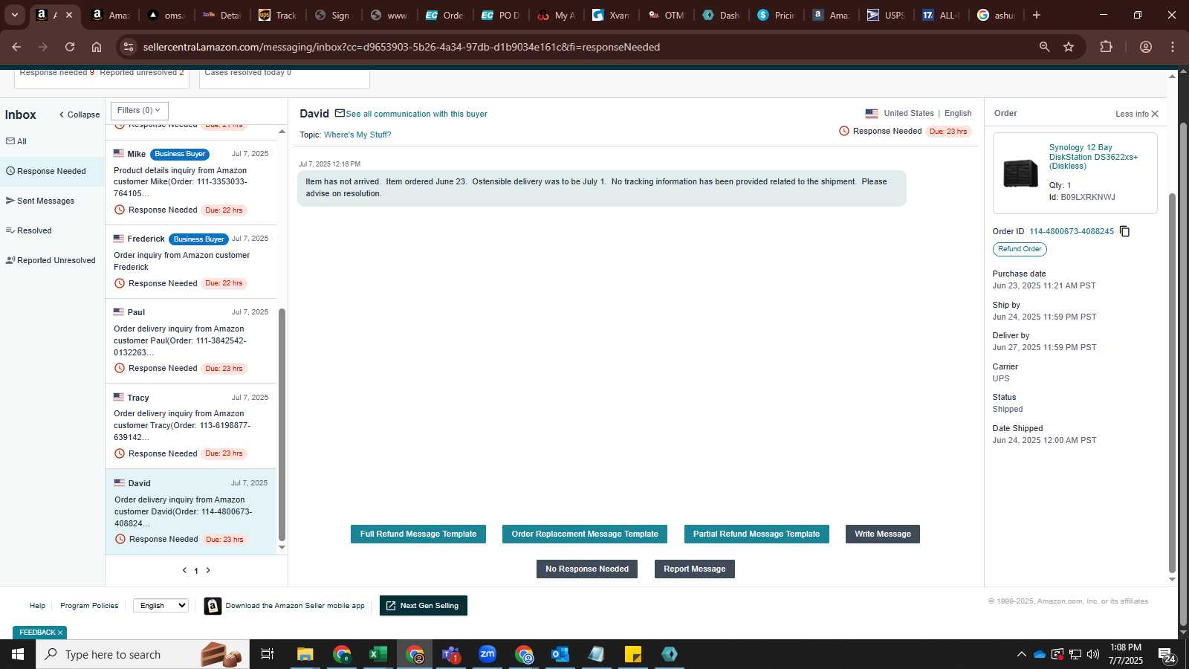
Task: Navigate back with the browser back arrow
Action: click(x=16, y=47)
